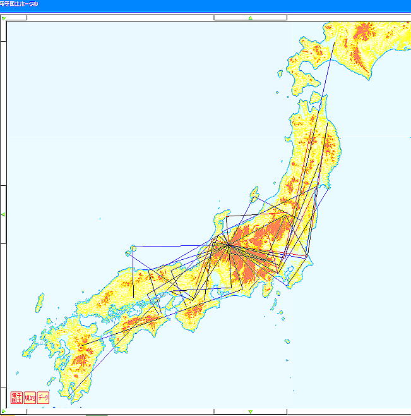Viewport: 411px width, 416px height.
Task: Click the red marker on right map edge
Action: [409, 137]
